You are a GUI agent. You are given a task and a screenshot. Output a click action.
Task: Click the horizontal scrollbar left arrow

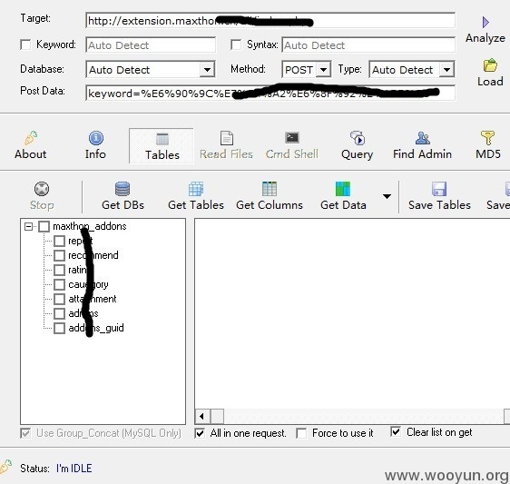[x=202, y=416]
